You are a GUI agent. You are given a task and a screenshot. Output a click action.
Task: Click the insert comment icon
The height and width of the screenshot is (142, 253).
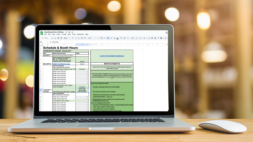point(152,38)
